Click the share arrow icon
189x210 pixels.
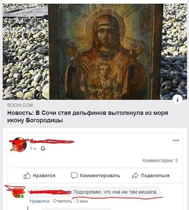coord(135,176)
